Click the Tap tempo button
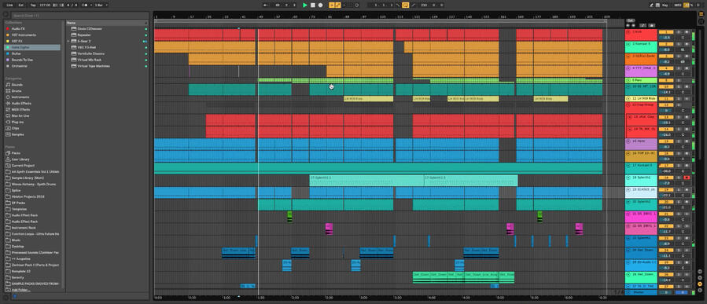This screenshot has height=304, width=707. pyautogui.click(x=33, y=5)
